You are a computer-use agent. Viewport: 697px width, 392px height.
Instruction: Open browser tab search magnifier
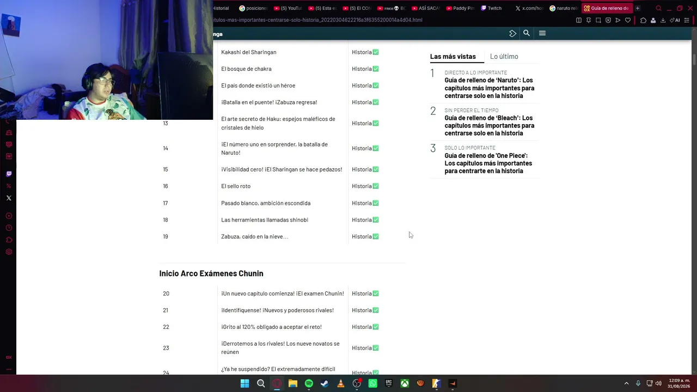[658, 8]
